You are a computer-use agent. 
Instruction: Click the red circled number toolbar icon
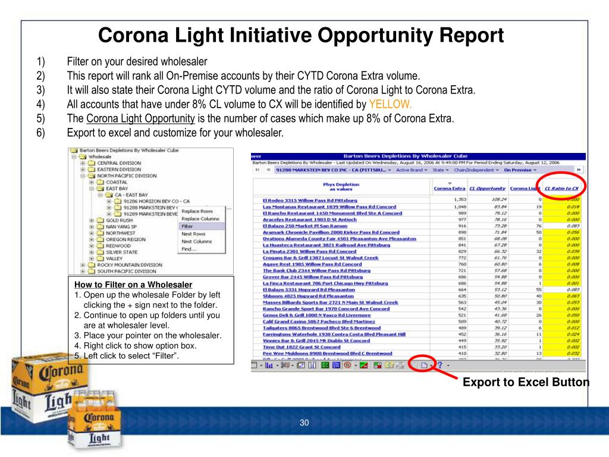click(347, 365)
